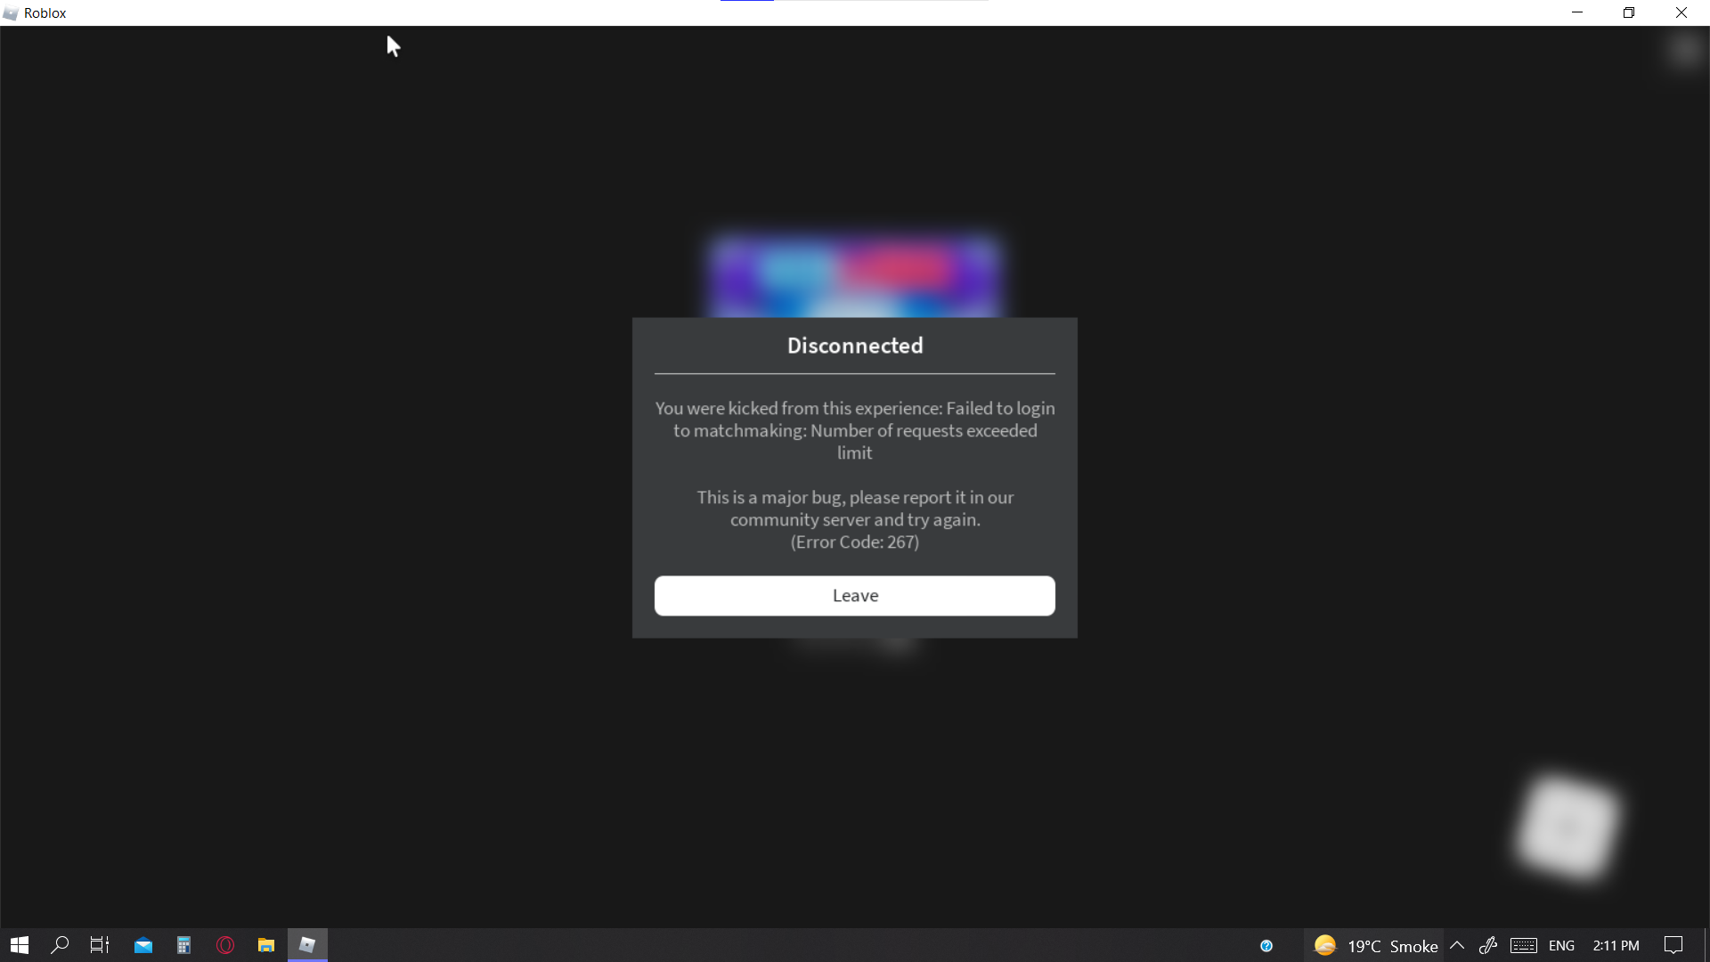Click the Windows snap layout taskbar button
Image resolution: width=1710 pixels, height=962 pixels.
click(x=101, y=944)
